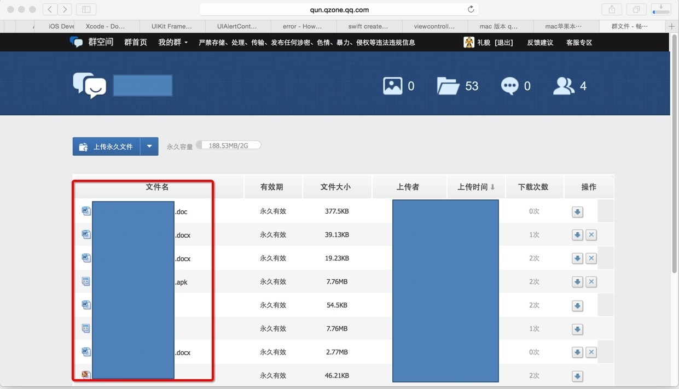Open the 客服专区 link
The width and height of the screenshot is (679, 389).
tap(579, 43)
